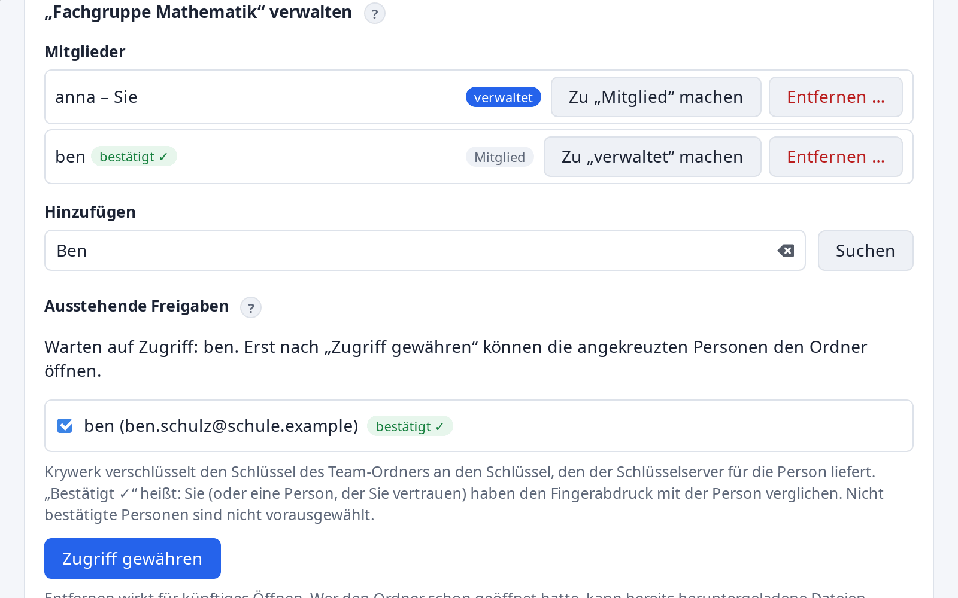Click Zu „verwaltet“ machen for ben

[652, 157]
